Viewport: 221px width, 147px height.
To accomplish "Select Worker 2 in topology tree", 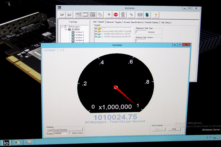I will pyautogui.click(x=80, y=35).
